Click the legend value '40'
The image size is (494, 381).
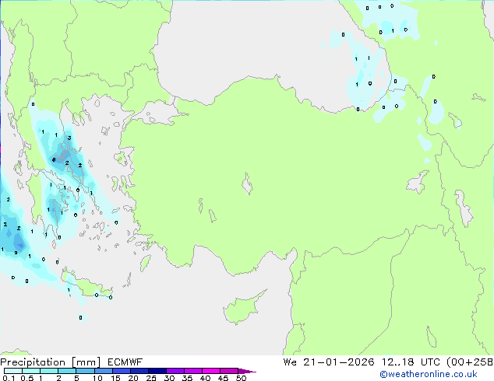pyautogui.click(x=205, y=378)
